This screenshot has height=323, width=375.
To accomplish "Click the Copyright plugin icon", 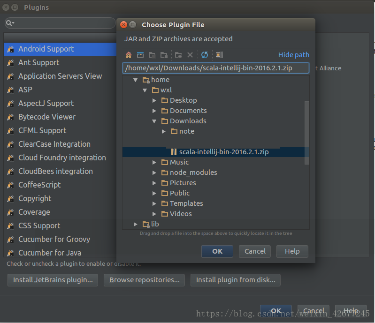I will coord(10,199).
